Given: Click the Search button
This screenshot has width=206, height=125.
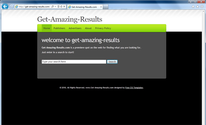Looking at the screenshot, I should (112, 62).
